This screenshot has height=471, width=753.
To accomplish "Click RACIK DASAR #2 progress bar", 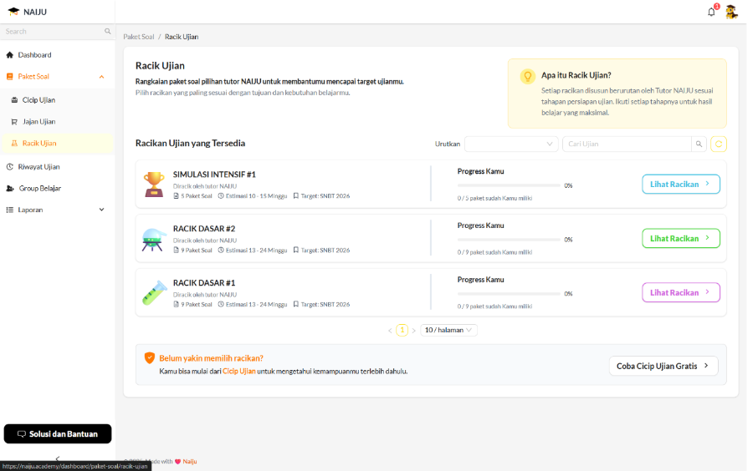I will coord(509,240).
